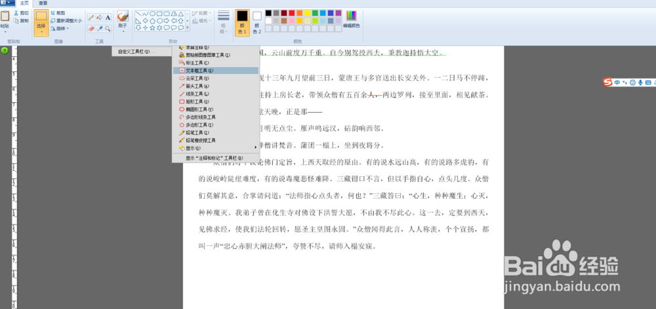Choose 矩形工具 from the menu

pos(215,101)
